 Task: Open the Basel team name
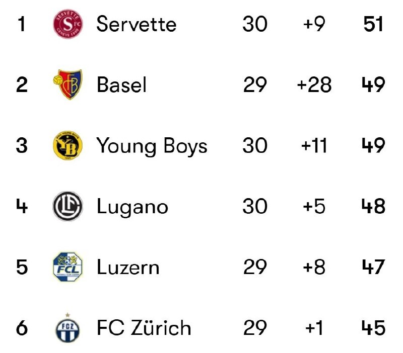(121, 85)
